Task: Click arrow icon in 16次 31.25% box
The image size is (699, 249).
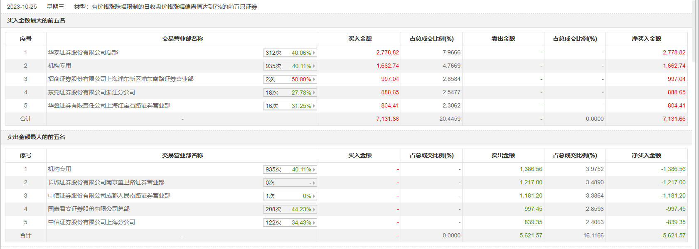Action: click(314, 106)
